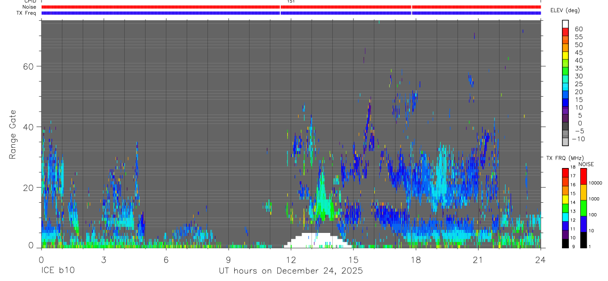This screenshot has width=608, height=281.
Task: Click the white data gap near hour 13
Action: click(x=317, y=240)
